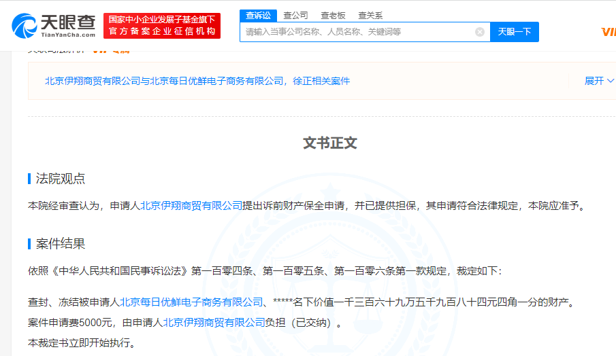616x356 pixels.
Task: Switch to the 查老板 tab
Action: [333, 16]
